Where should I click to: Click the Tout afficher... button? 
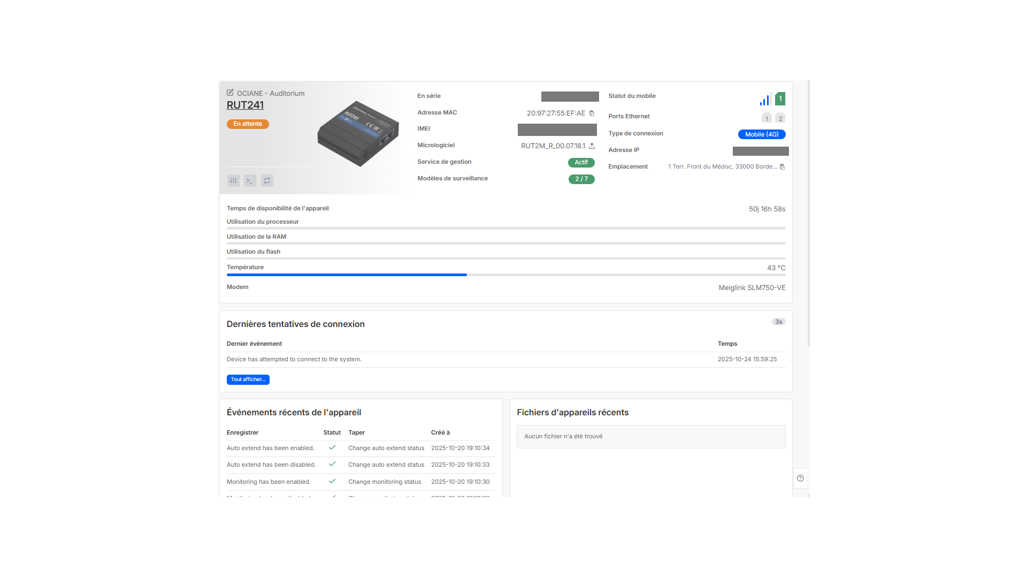[248, 379]
